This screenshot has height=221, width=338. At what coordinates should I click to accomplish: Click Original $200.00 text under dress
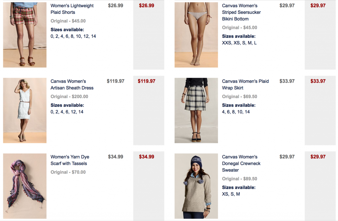click(x=69, y=96)
